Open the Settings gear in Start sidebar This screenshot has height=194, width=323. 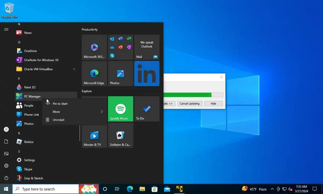6,166
